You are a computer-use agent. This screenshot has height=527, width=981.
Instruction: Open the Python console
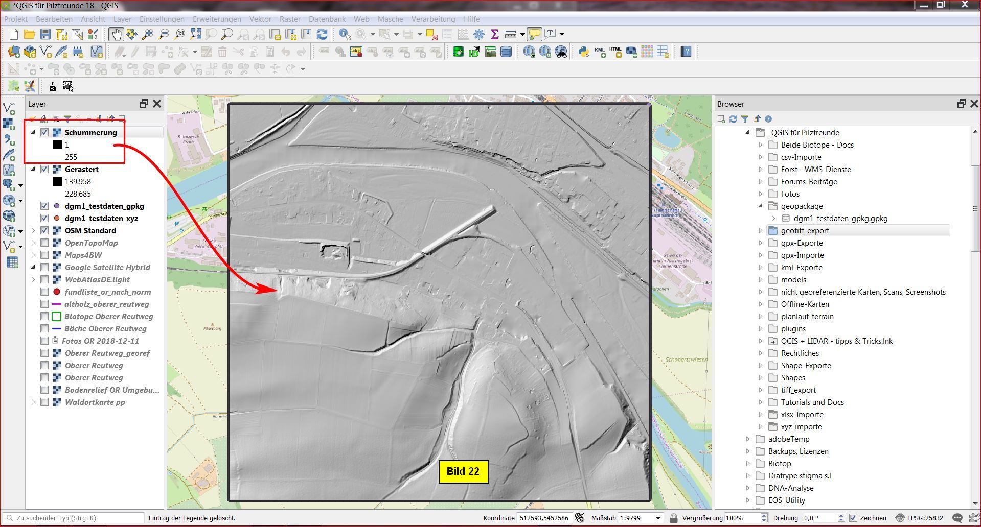(583, 52)
